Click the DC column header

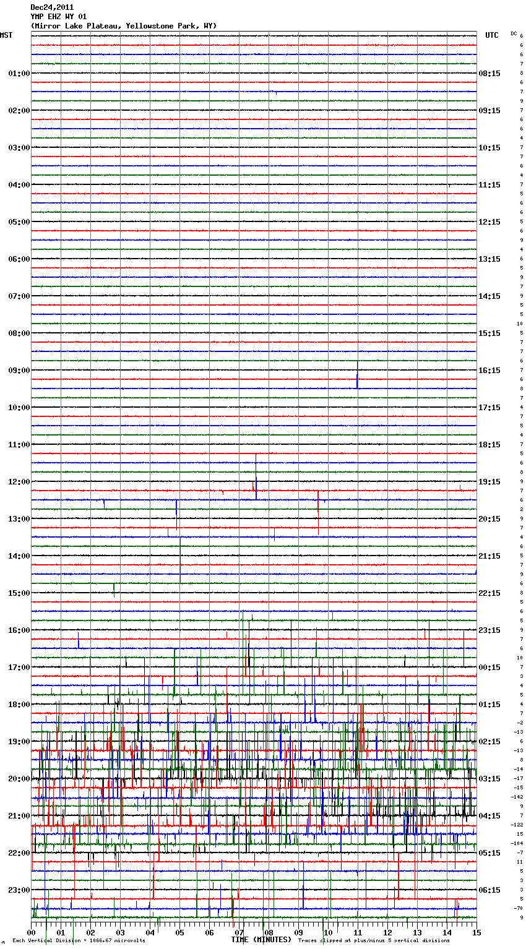click(x=514, y=33)
